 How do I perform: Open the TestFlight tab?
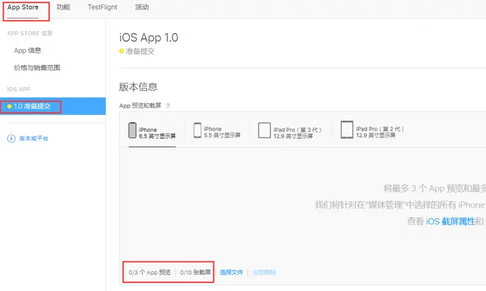[x=103, y=7]
